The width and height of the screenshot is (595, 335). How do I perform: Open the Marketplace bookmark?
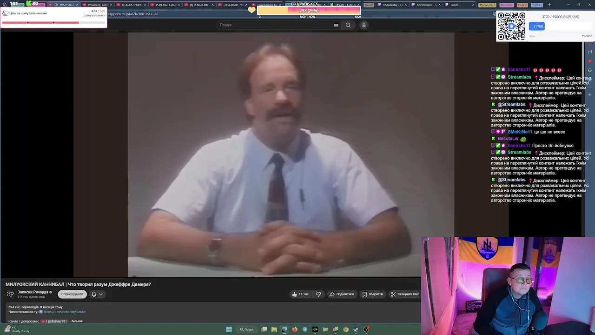(x=487, y=5)
